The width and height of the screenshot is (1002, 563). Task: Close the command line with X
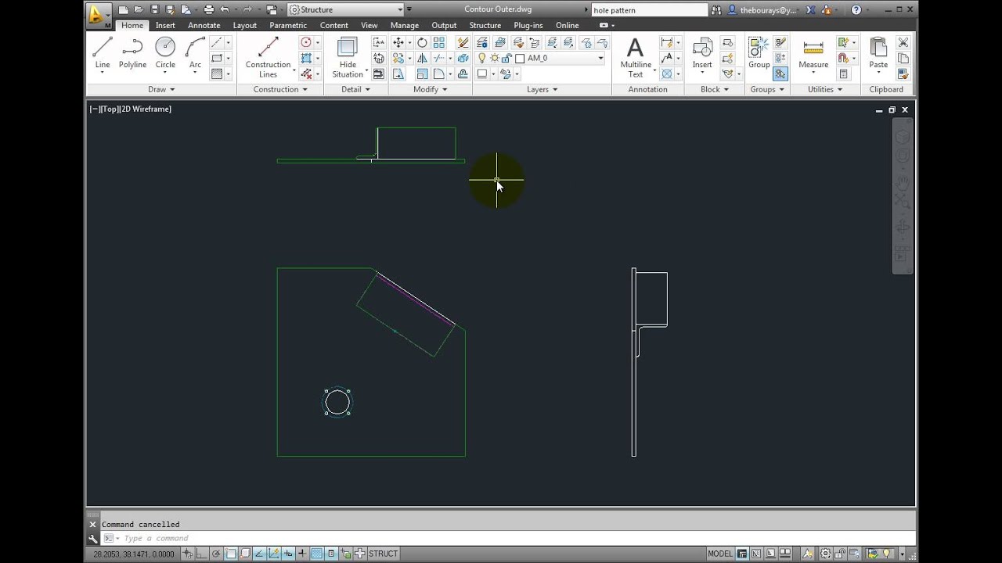[x=93, y=525]
